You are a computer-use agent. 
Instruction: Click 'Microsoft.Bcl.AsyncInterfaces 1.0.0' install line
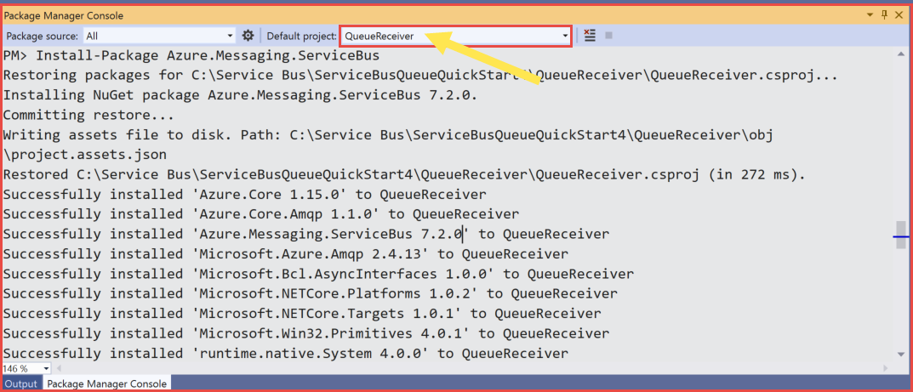click(x=318, y=273)
